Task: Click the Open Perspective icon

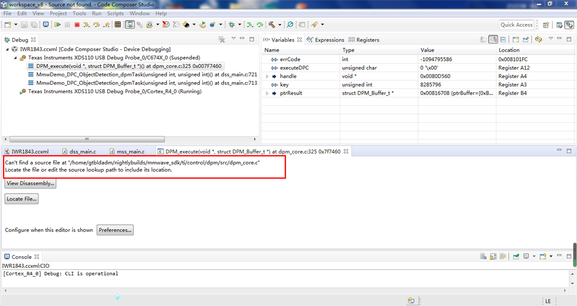Action: [x=546, y=25]
